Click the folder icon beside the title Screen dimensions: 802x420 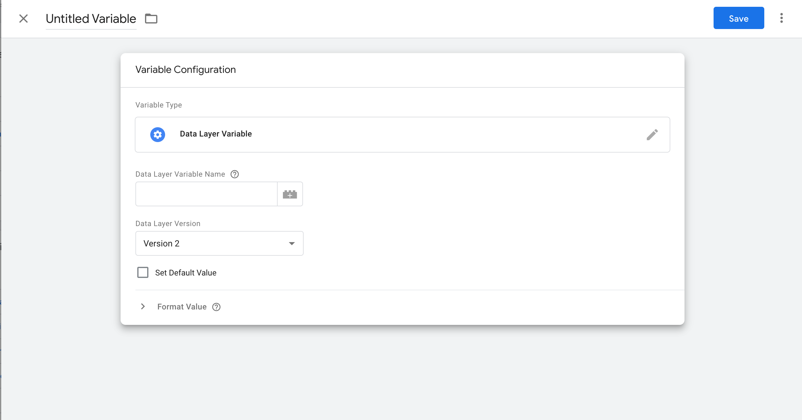pos(151,19)
